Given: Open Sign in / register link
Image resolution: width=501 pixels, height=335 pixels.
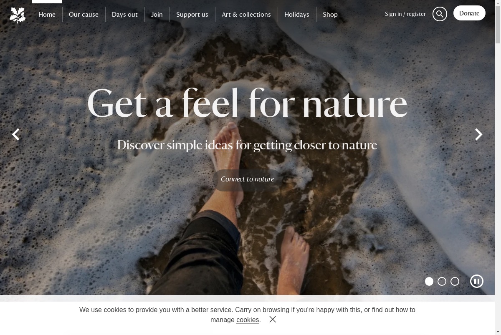Looking at the screenshot, I should [405, 14].
